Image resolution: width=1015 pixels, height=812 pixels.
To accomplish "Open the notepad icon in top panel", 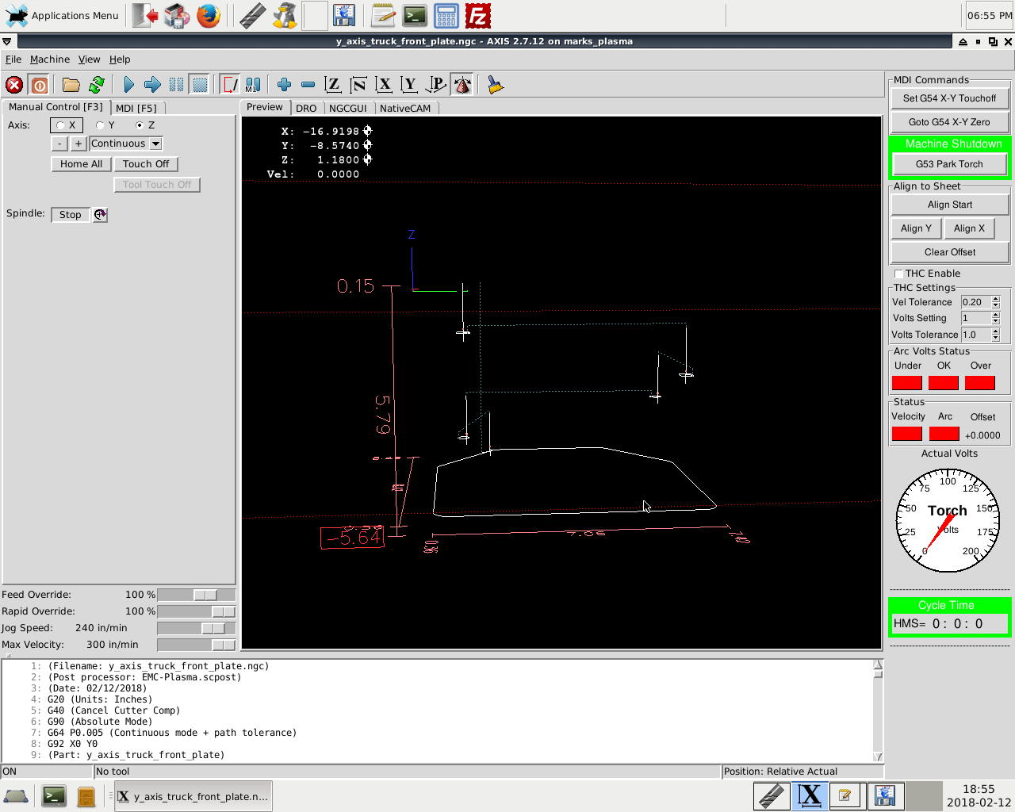I will (383, 16).
